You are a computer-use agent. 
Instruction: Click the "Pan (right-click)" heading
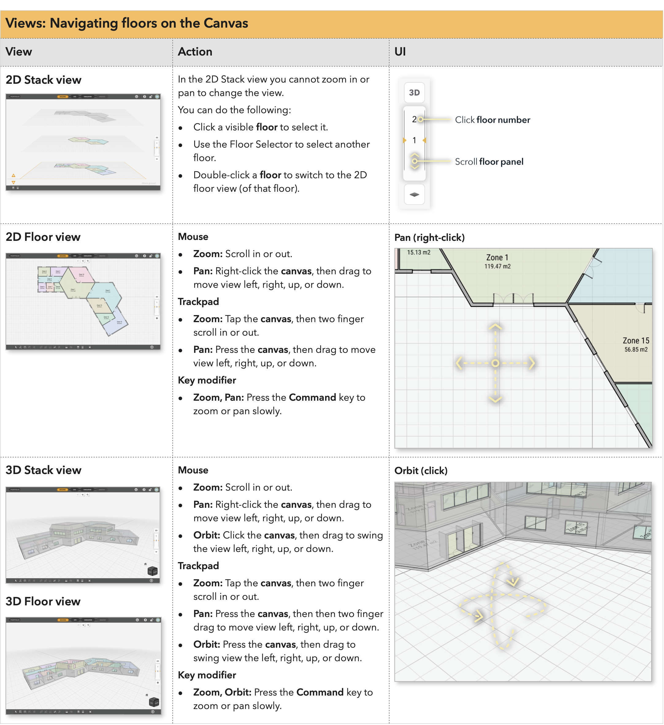430,237
